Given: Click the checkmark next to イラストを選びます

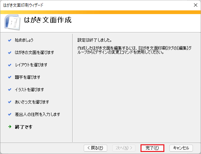Looking at the screenshot, I should 10,90.
